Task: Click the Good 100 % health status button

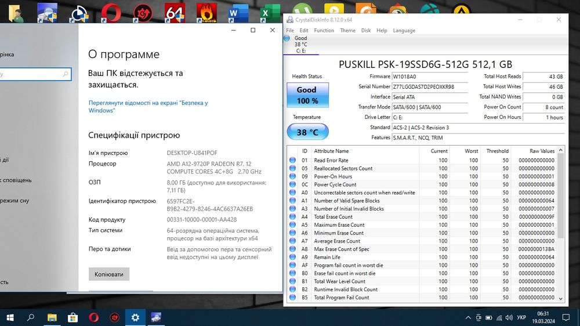Action: 307,95
